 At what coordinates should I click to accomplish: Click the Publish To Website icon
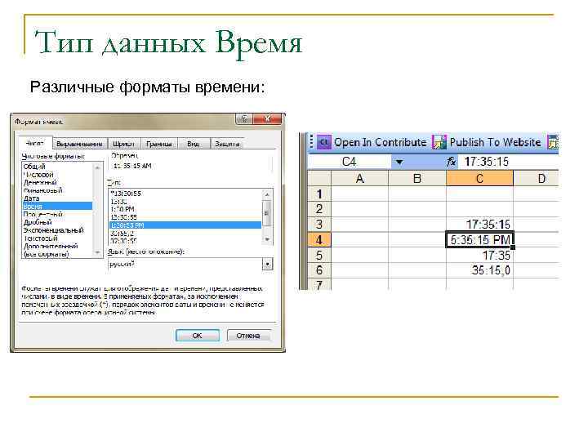pyautogui.click(x=439, y=142)
